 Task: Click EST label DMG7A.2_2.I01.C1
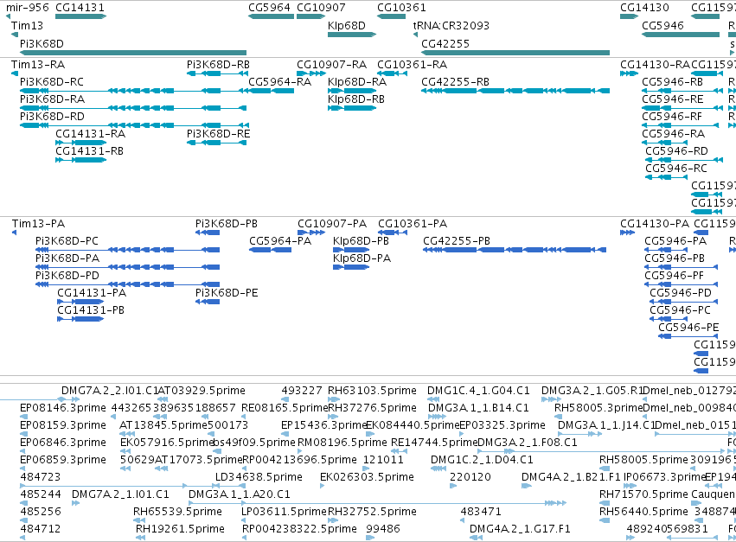(109, 391)
